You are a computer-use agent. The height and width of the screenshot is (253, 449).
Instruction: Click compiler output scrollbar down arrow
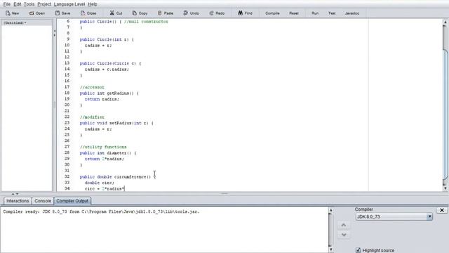(x=330, y=249)
